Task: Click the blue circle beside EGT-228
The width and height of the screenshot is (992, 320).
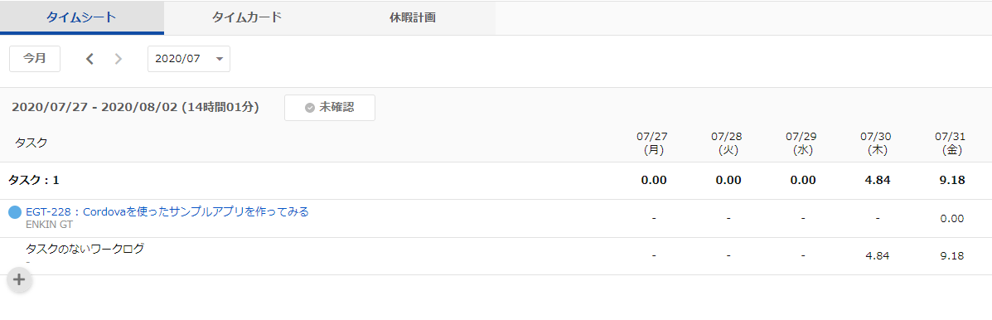Action: (15, 212)
